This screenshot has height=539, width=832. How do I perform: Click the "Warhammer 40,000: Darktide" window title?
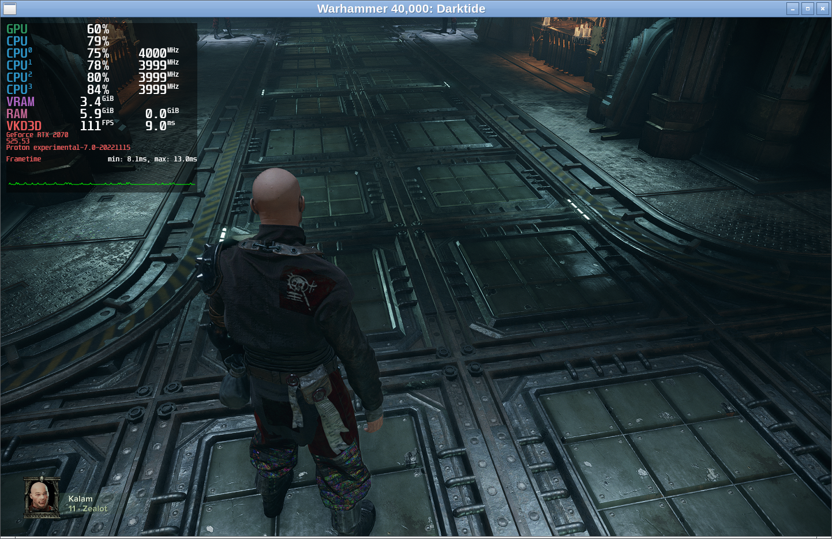401,9
